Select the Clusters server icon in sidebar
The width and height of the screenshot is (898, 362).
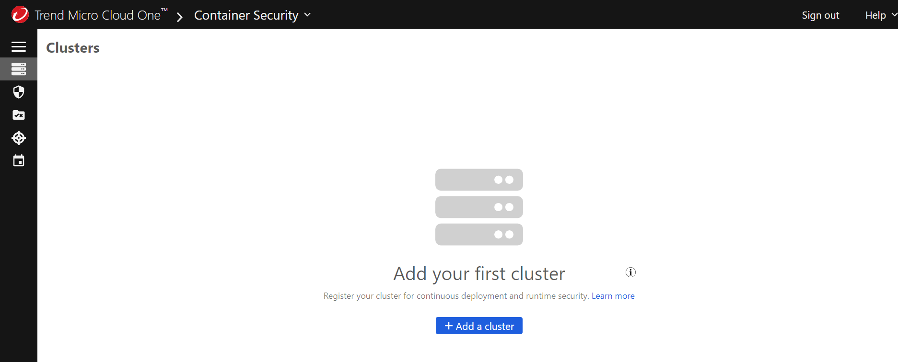[19, 69]
